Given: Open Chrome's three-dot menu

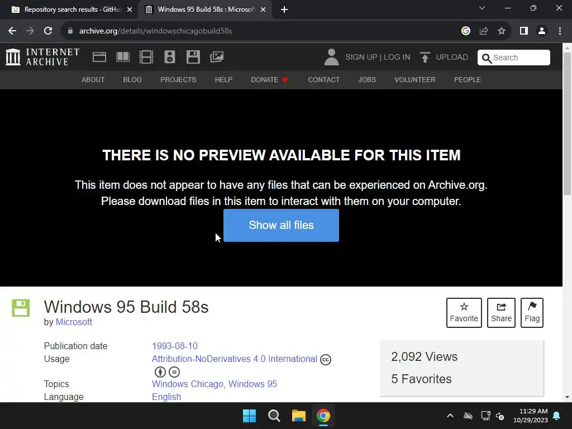Looking at the screenshot, I should tap(560, 31).
